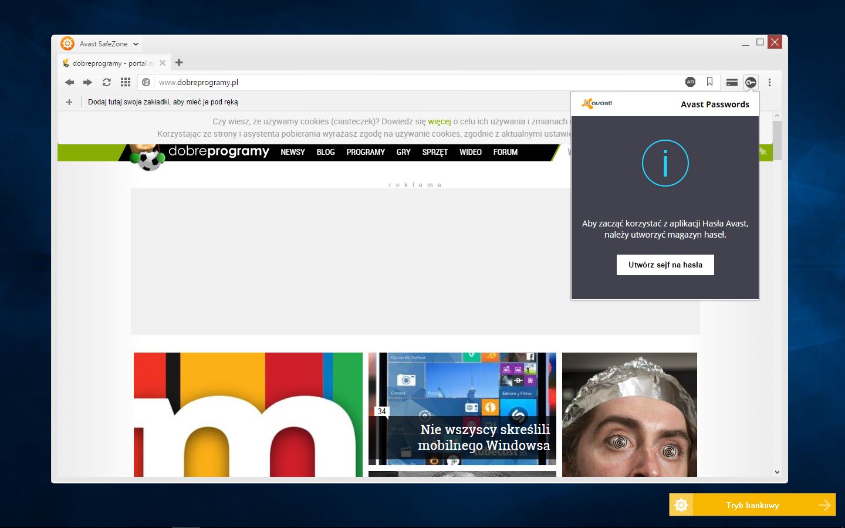The height and width of the screenshot is (528, 845).
Task: Open the Avast Passwords key icon
Action: (x=751, y=82)
